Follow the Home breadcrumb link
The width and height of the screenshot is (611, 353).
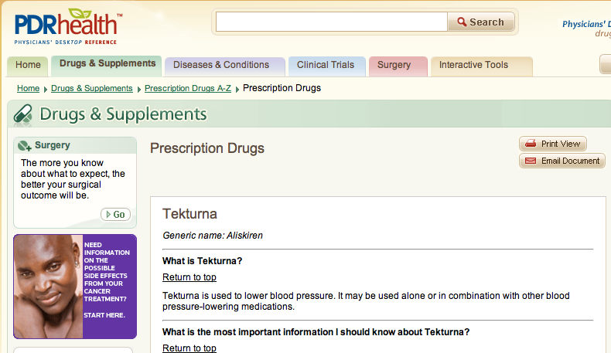click(28, 88)
